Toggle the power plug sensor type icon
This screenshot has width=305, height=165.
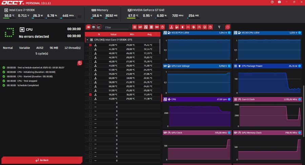(x=182, y=27)
